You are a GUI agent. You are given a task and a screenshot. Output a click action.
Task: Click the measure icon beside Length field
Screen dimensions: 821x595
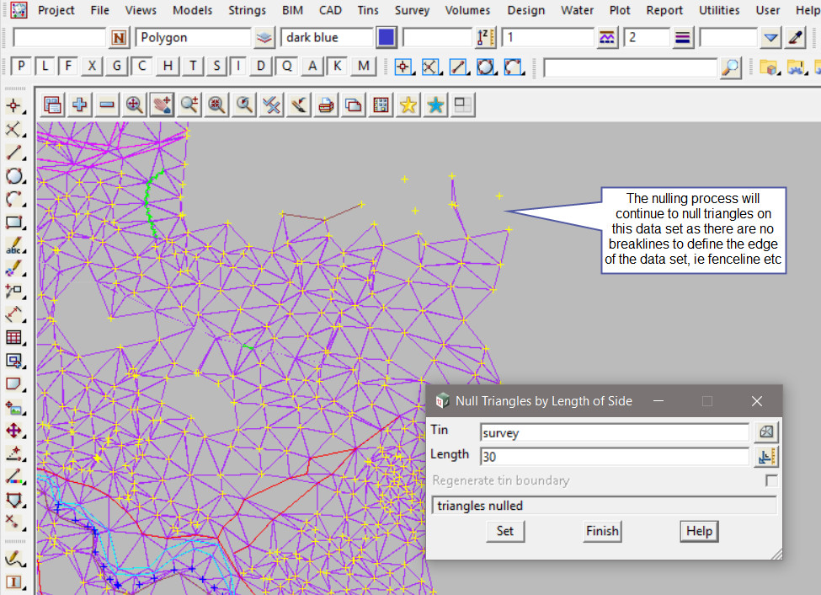click(x=766, y=457)
